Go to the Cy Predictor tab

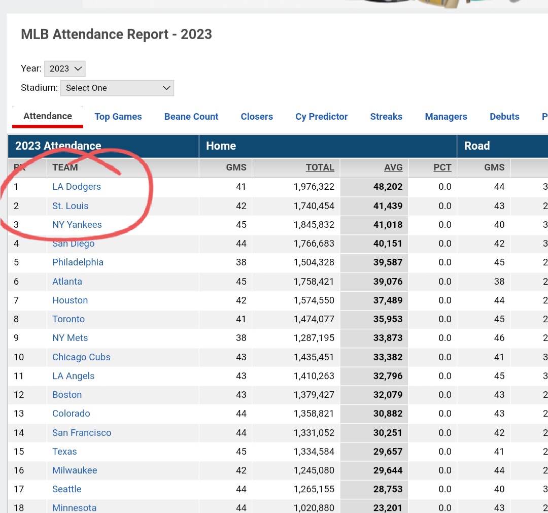322,117
